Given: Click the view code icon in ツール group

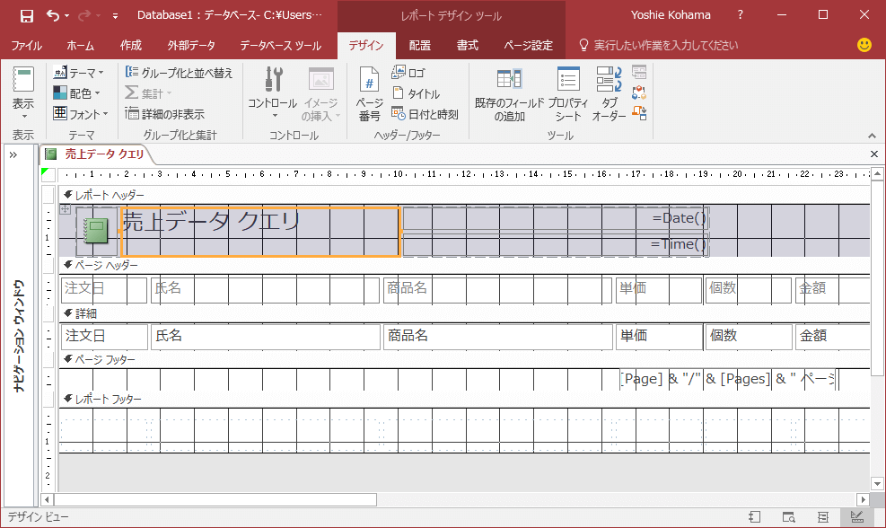Looking at the screenshot, I should coord(639,92).
